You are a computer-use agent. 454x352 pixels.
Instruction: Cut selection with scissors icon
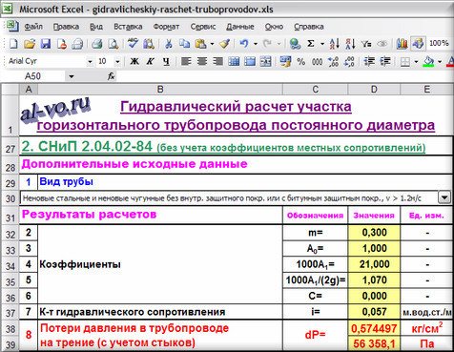(x=168, y=44)
